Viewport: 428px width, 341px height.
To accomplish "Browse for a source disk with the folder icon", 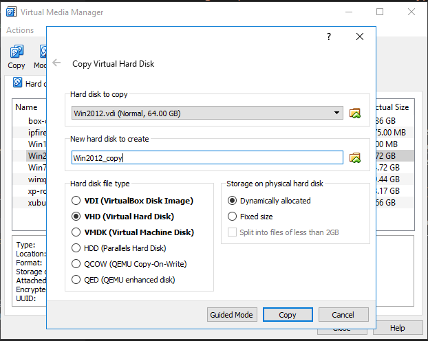I will (355, 113).
